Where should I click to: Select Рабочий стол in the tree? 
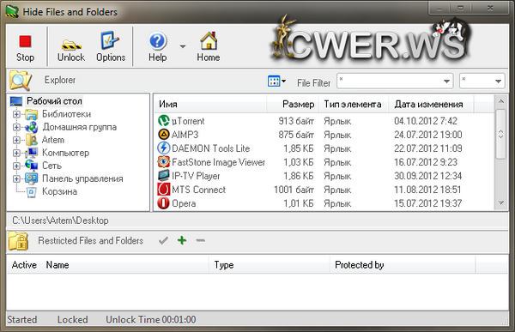click(54, 101)
